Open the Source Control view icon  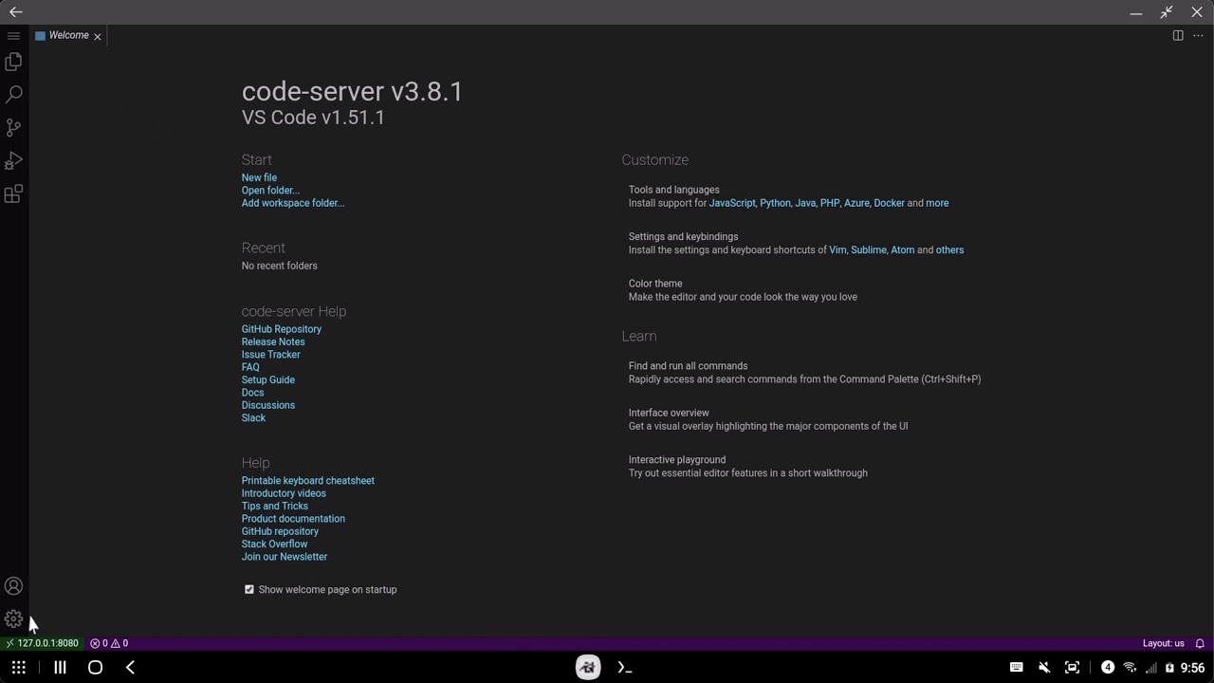[13, 128]
